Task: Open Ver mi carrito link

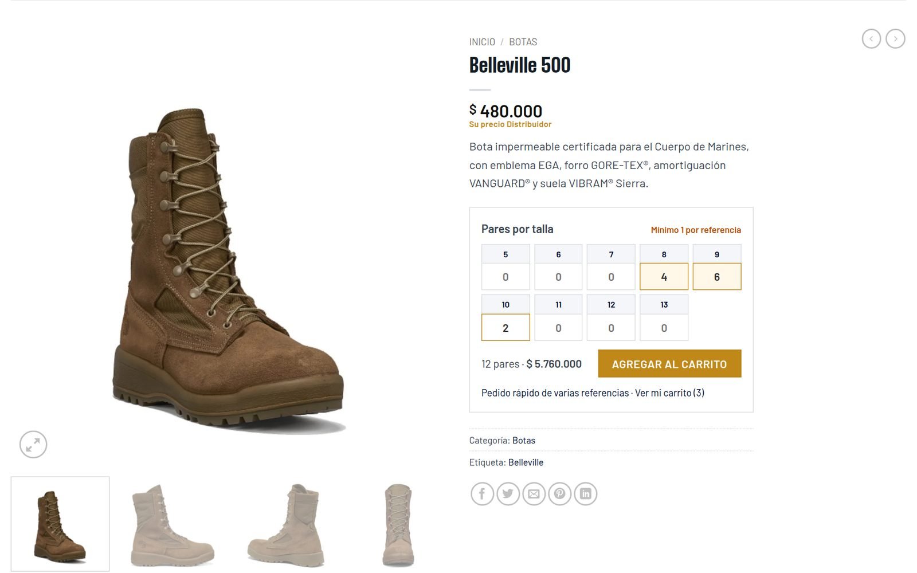Action: click(x=669, y=393)
